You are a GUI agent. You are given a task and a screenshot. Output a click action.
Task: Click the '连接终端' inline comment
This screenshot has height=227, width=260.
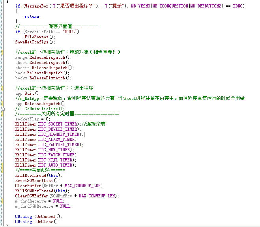(x=94, y=124)
